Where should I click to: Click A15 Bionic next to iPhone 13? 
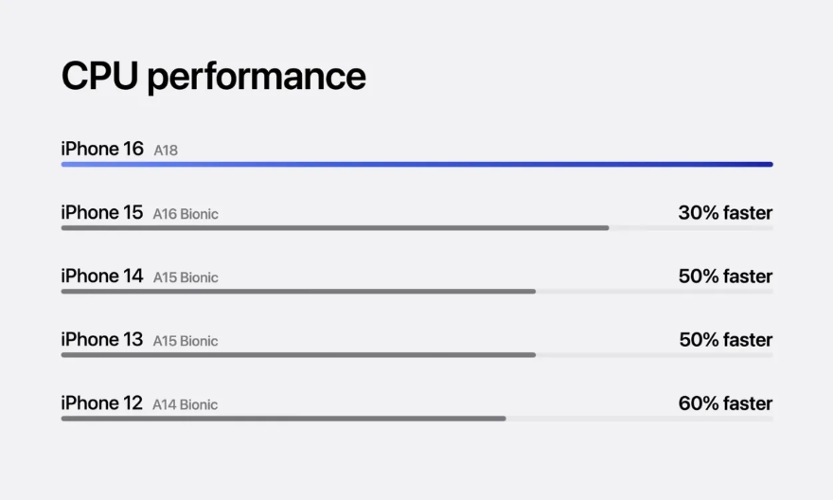coord(186,341)
